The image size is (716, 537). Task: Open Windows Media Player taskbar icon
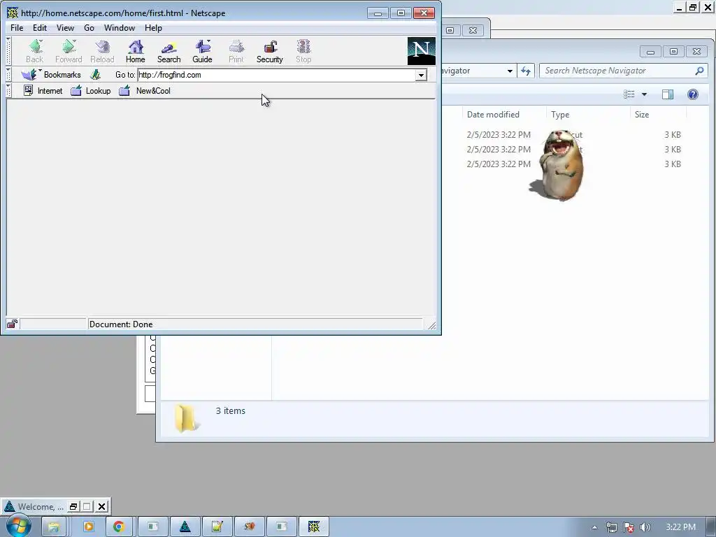click(x=88, y=527)
